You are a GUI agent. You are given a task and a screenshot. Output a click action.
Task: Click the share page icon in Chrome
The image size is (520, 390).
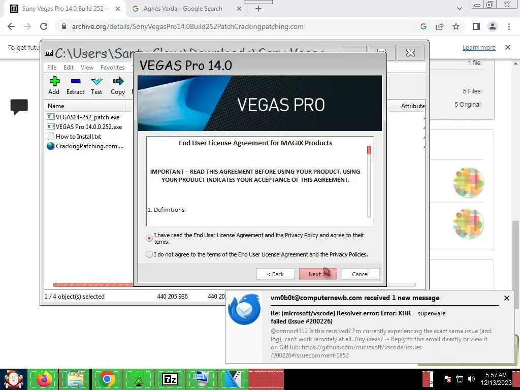tap(440, 26)
